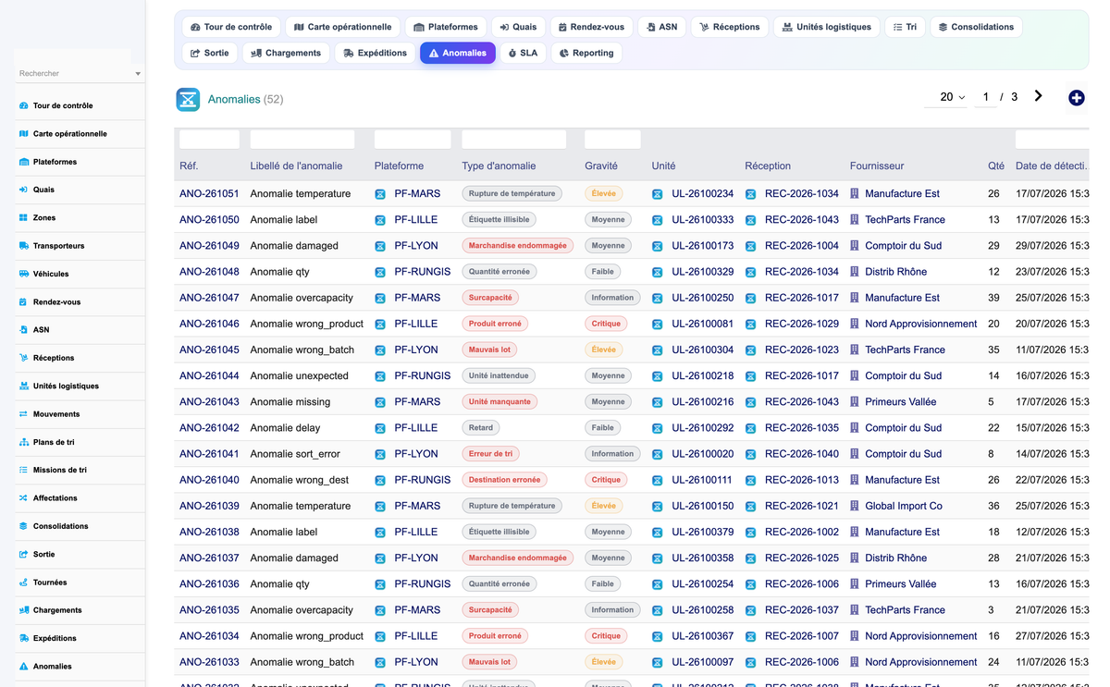Click the Unité manquante tag in ANO-261043
Viewport: 1110px width, 687px height.
(499, 402)
